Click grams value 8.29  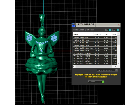click(97, 43)
